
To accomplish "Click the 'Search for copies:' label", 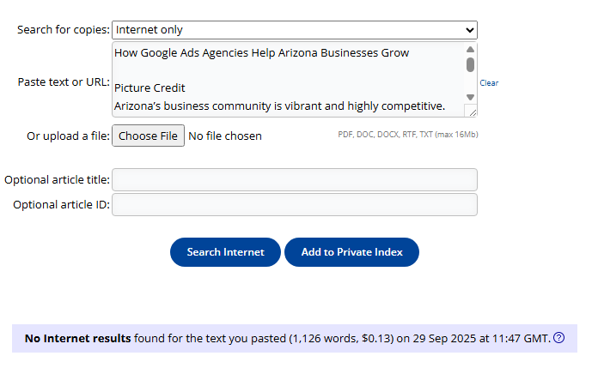I will 64,30.
